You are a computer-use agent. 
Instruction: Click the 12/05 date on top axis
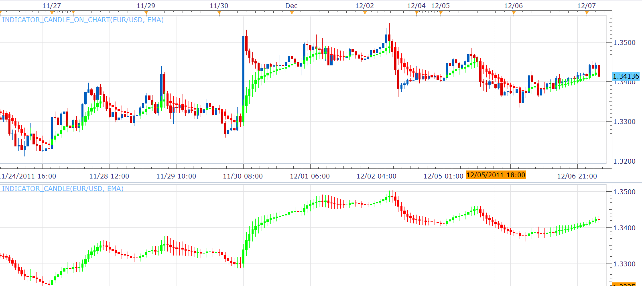[x=441, y=6]
